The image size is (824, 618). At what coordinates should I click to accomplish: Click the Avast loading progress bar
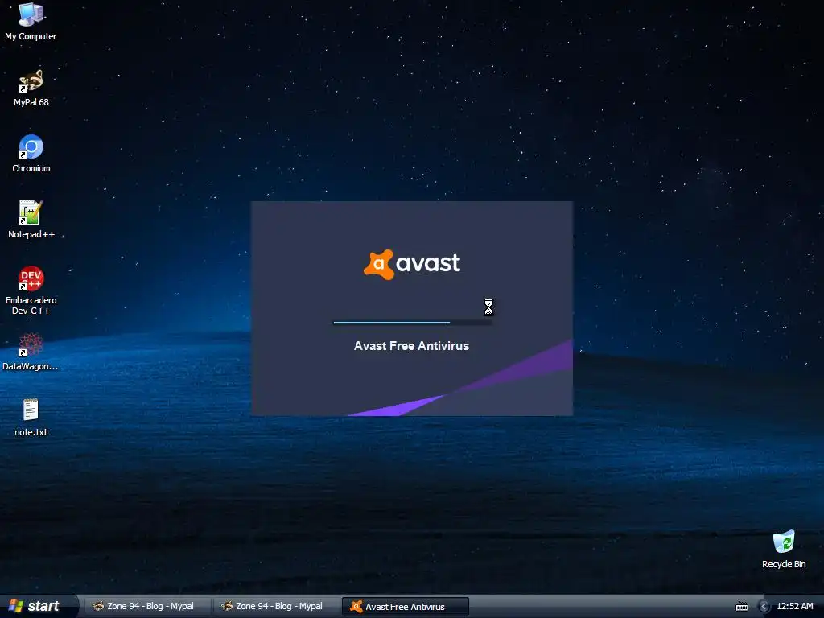pyautogui.click(x=413, y=322)
